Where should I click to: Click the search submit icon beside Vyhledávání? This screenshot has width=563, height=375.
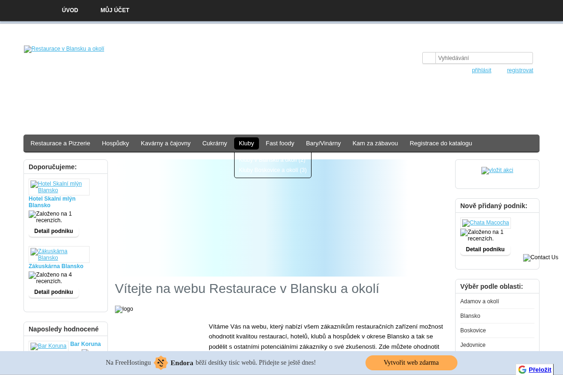click(x=429, y=58)
